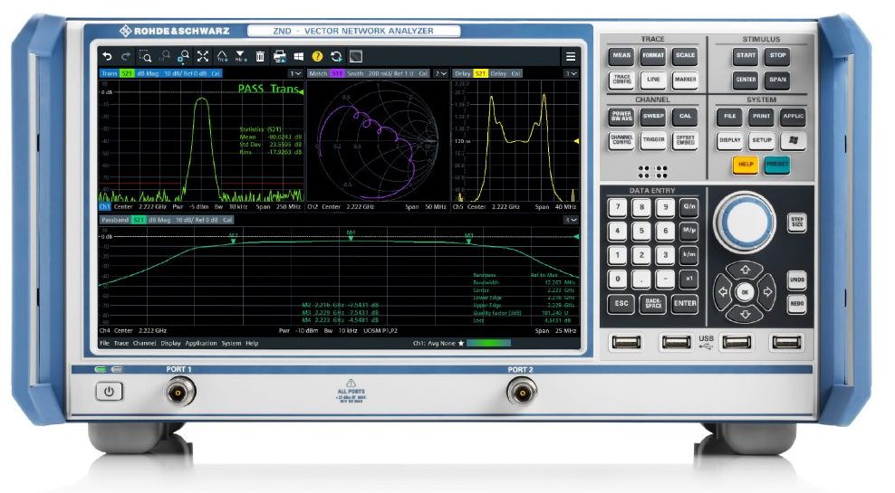Click the rotary knob on the front panel
The height and width of the screenshot is (493, 895).
pos(746,220)
